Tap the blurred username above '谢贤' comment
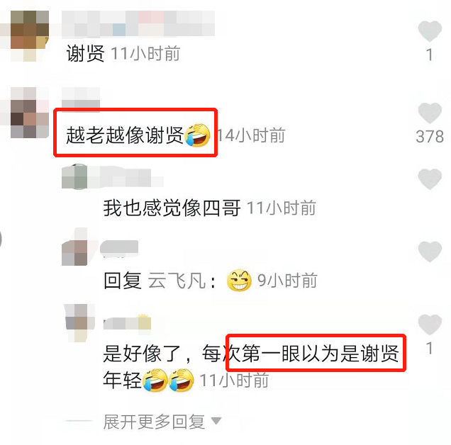Image resolution: width=451 pixels, height=445 pixels. [138, 23]
